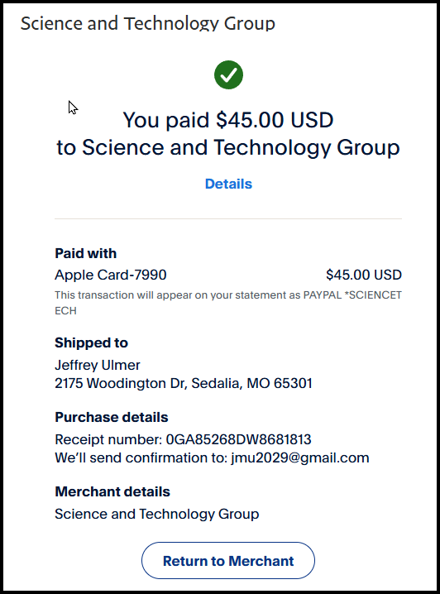Click the confirmation email jmu2029@gmail.com
Image resolution: width=440 pixels, height=594 pixels.
click(x=300, y=457)
